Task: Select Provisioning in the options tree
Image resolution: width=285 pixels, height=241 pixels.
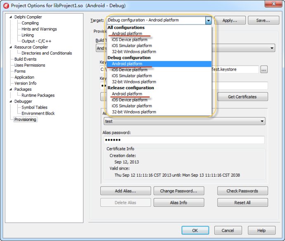Action: [x=25, y=120]
